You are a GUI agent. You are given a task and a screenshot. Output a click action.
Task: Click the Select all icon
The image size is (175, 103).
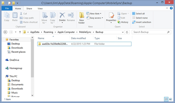[134, 14]
